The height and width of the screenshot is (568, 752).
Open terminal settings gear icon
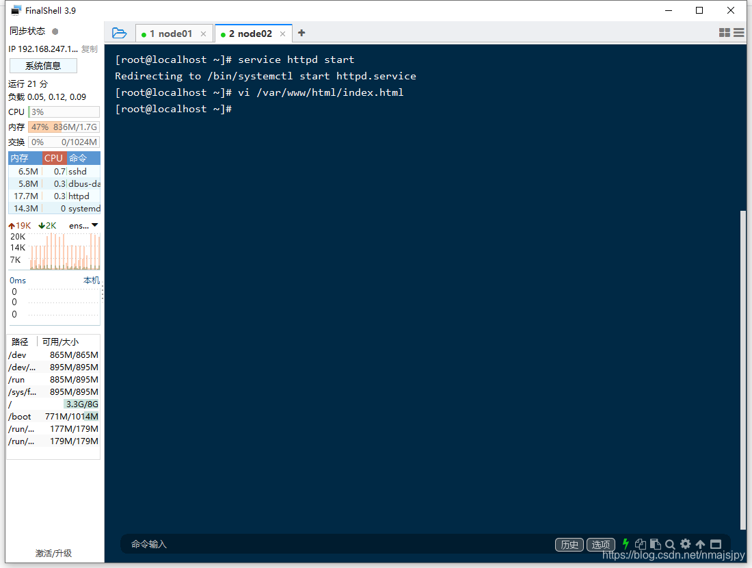click(685, 544)
